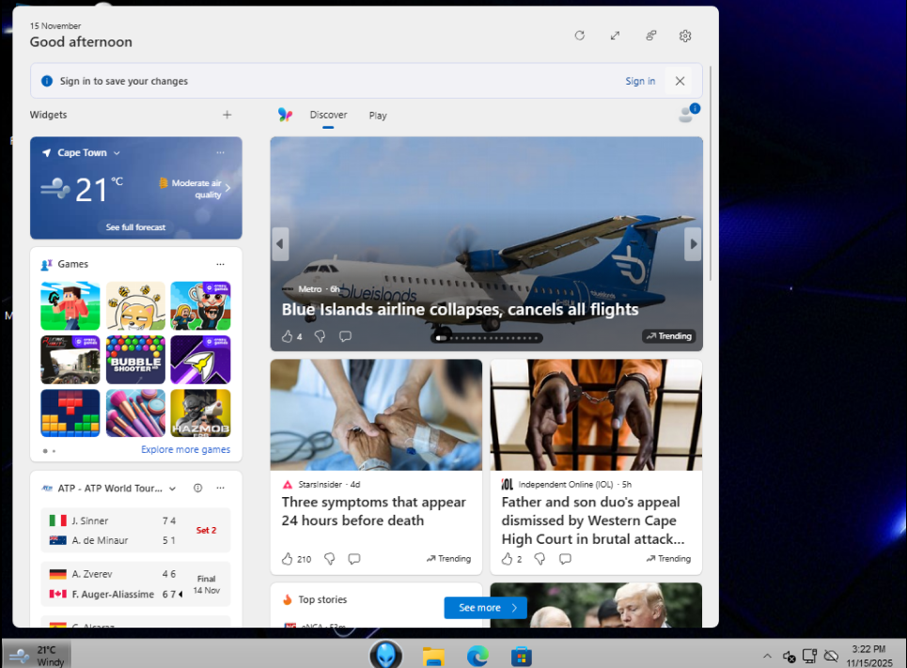
Task: Dislike the Blue Islands airline story
Action: point(320,336)
